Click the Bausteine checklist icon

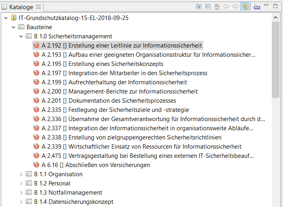coord(21,27)
